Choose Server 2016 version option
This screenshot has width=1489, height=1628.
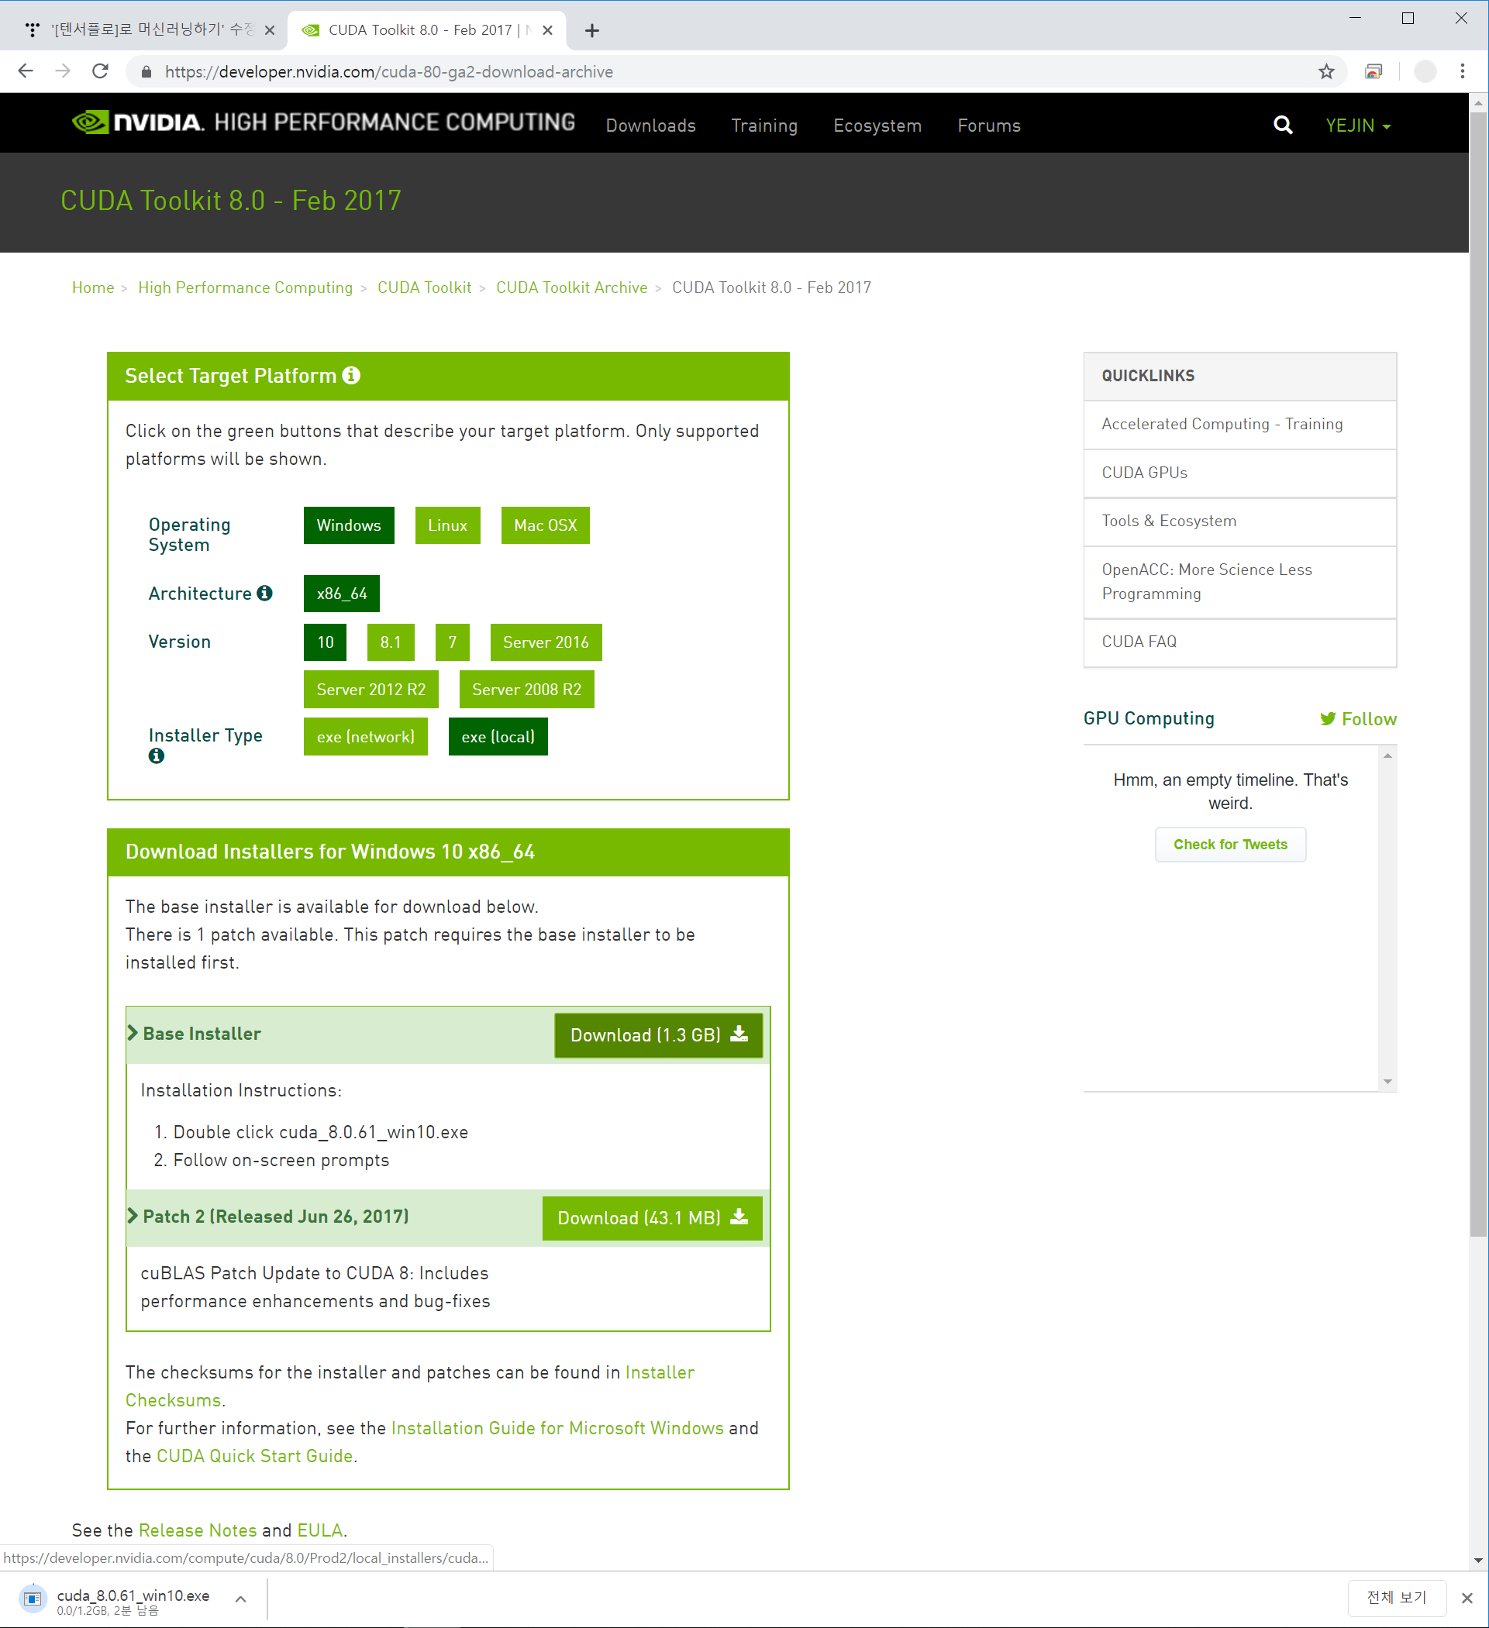[546, 642]
